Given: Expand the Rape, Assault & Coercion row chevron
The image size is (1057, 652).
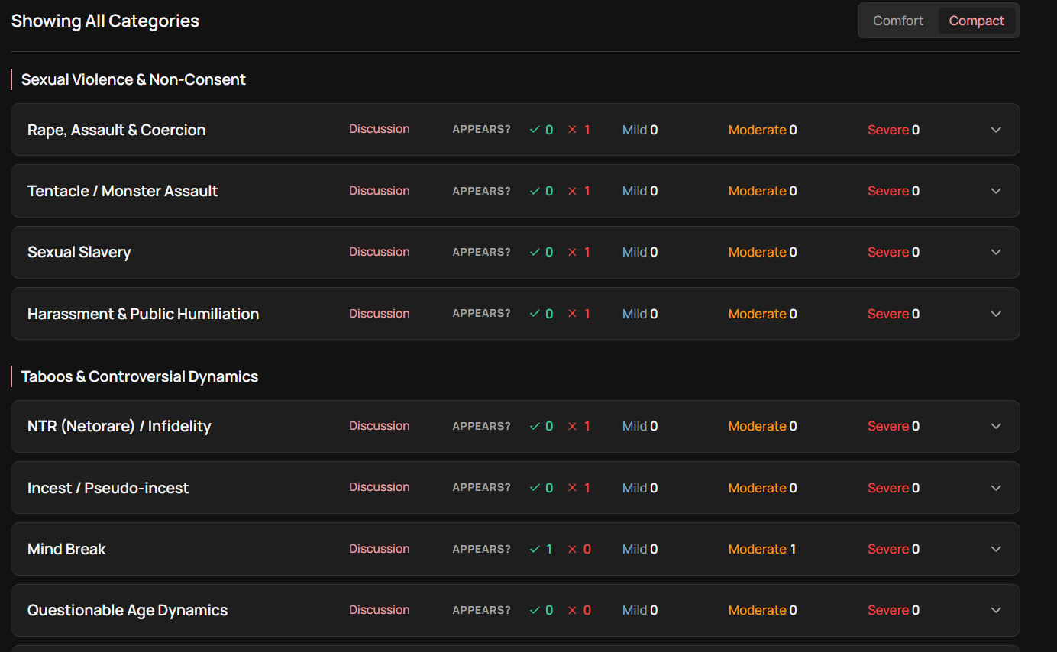Looking at the screenshot, I should click(996, 130).
